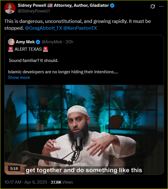The height and width of the screenshot is (189, 168).
Task: Open Amy Mek's display name
Action: pyautogui.click(x=25, y=42)
